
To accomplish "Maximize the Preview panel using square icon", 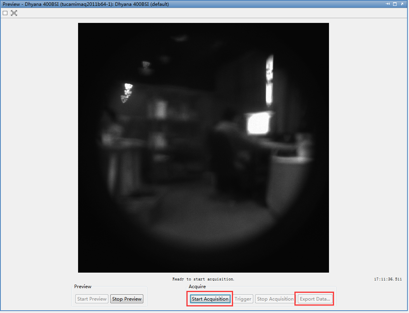I will point(395,4).
